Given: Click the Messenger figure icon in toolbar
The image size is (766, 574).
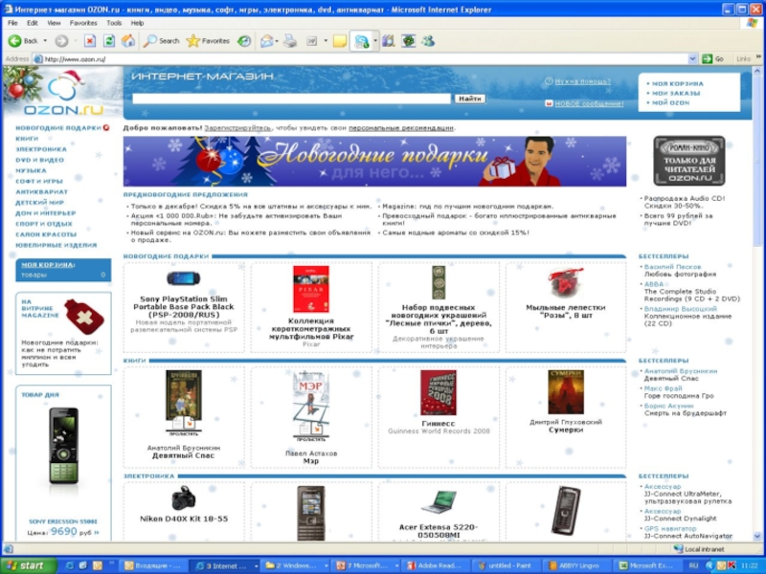Looking at the screenshot, I should click(x=428, y=41).
